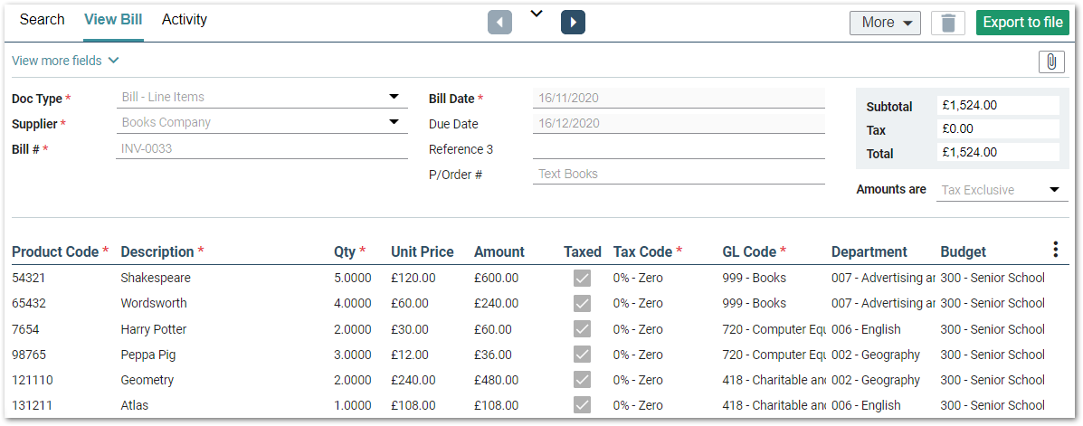Open the line items column options menu
1083x426 pixels.
(1055, 250)
